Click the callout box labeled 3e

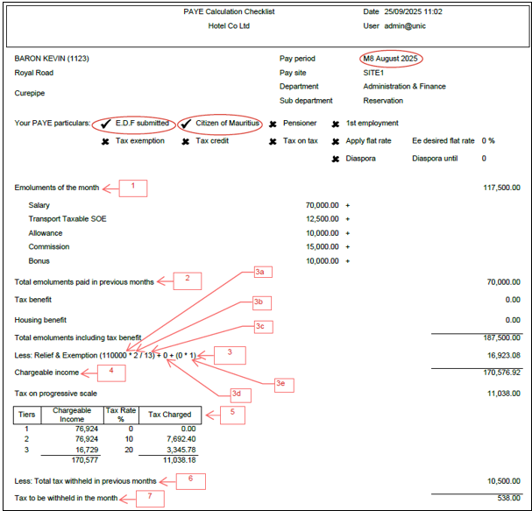pyautogui.click(x=280, y=383)
